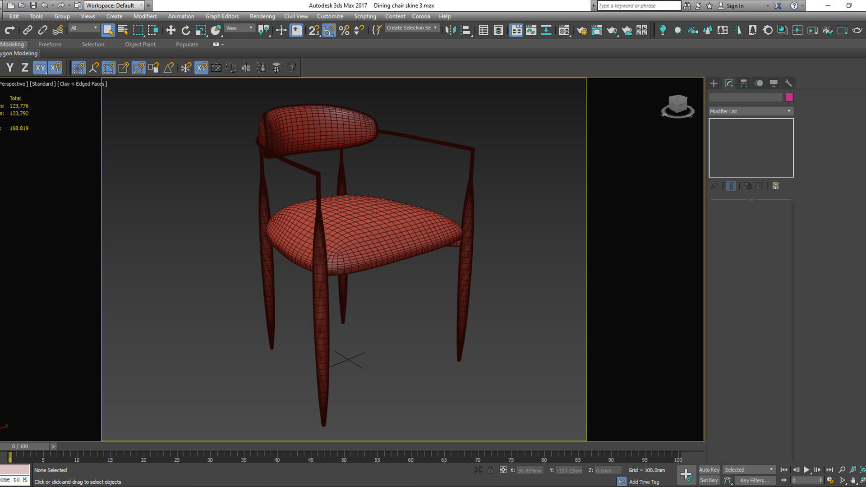Click the Go to End button

829,470
